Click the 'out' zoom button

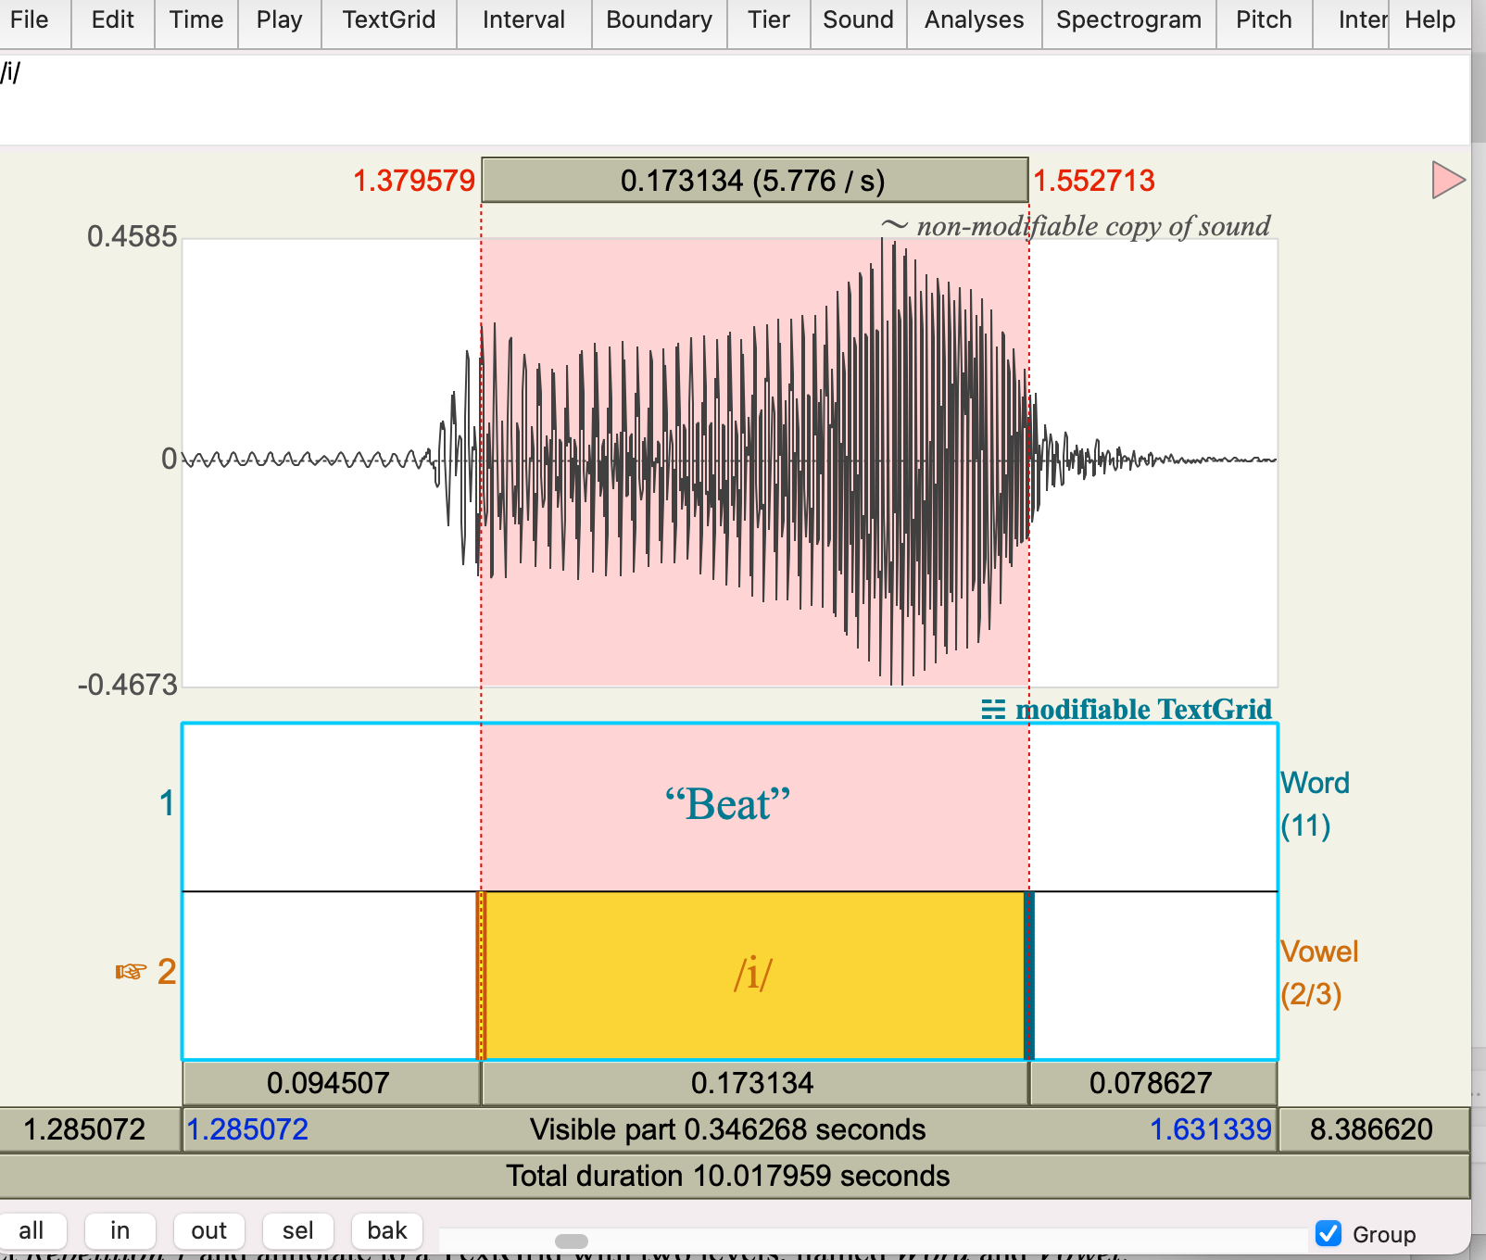coord(209,1231)
